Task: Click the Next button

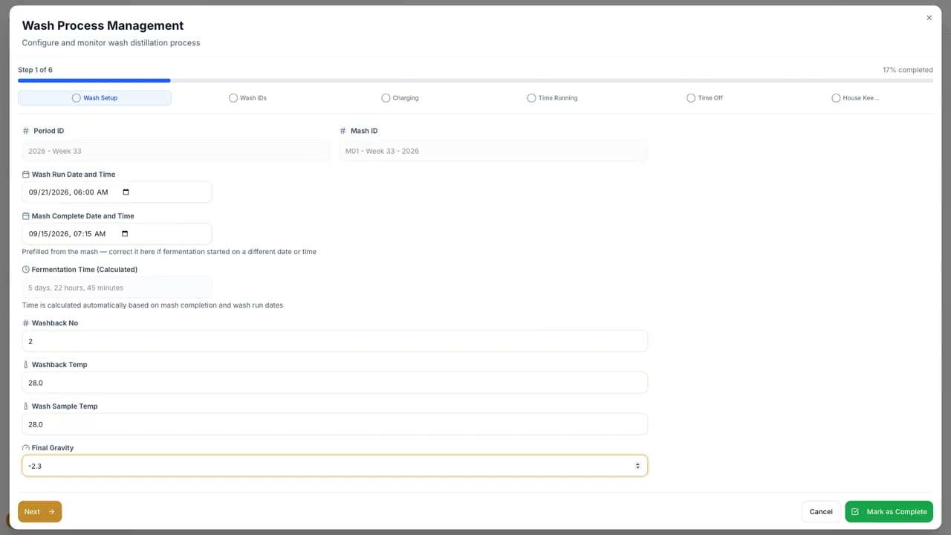Action: click(x=40, y=512)
